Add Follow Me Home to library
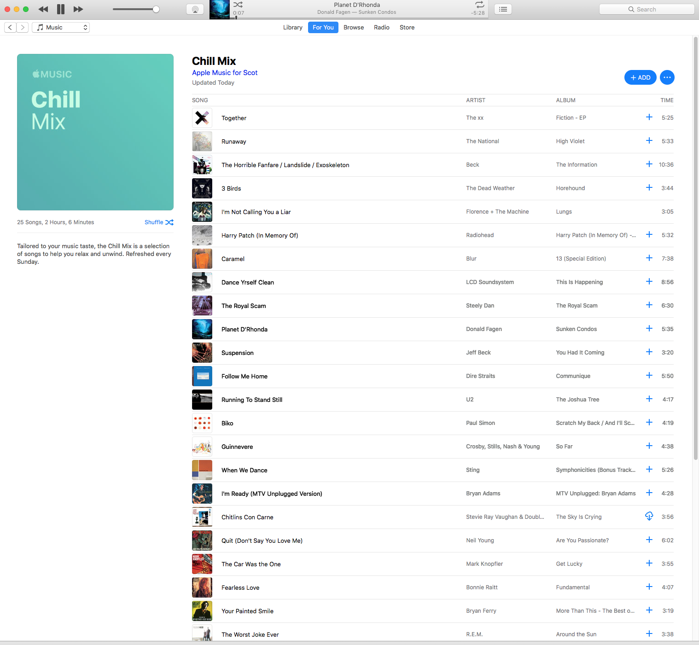Image resolution: width=699 pixels, height=645 pixels. (649, 376)
